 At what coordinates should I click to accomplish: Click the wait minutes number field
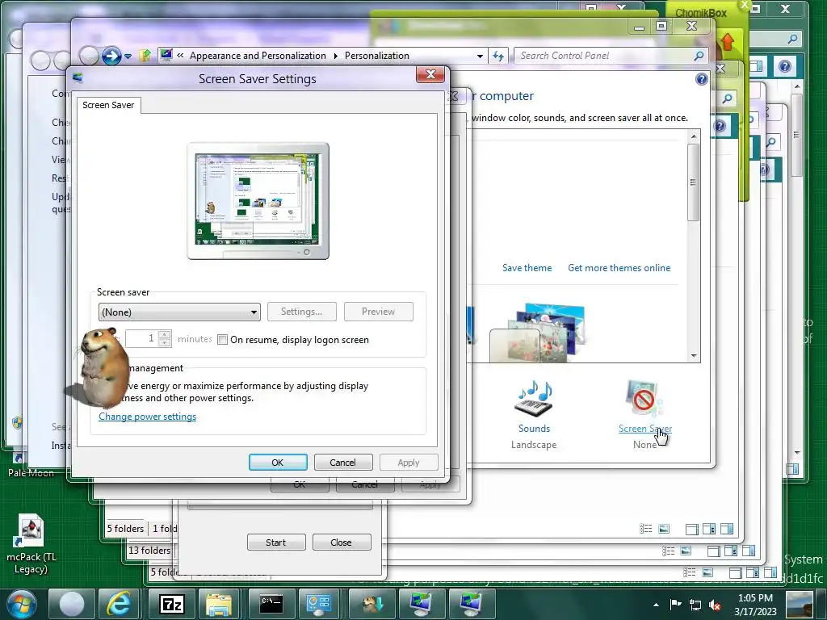pyautogui.click(x=142, y=338)
